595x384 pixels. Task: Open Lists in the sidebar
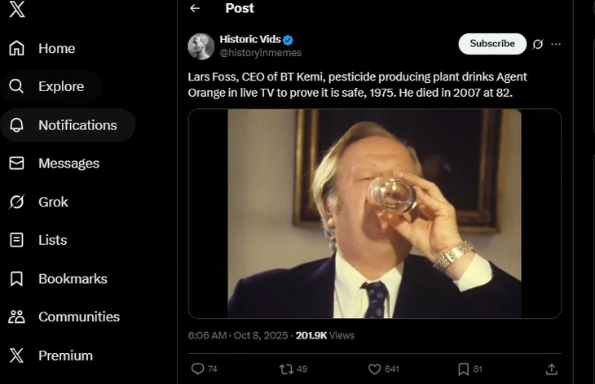(52, 240)
